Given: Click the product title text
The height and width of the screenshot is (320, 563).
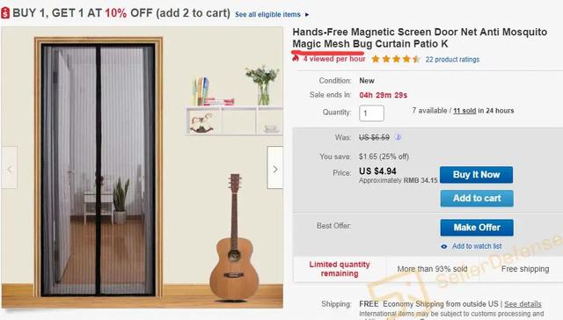Looking at the screenshot, I should click(x=420, y=38).
